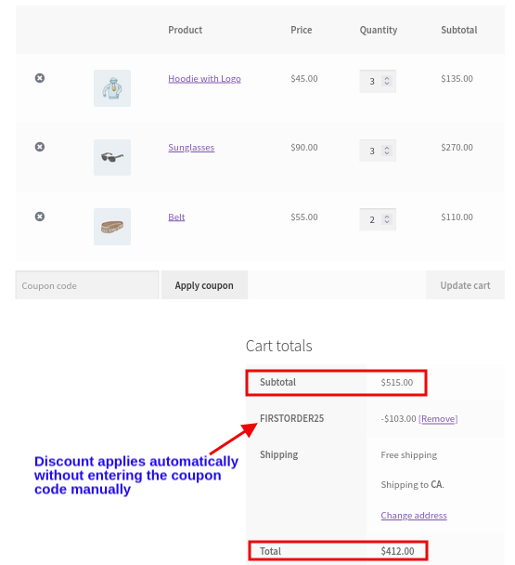Apply the coupon with Apply coupon button
The width and height of the screenshot is (515, 565).
[x=204, y=285]
